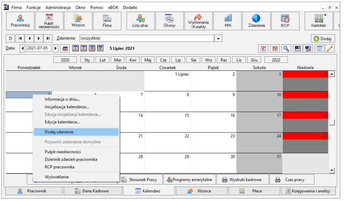Switch to the Księgowania i analizy tab

(x=309, y=191)
